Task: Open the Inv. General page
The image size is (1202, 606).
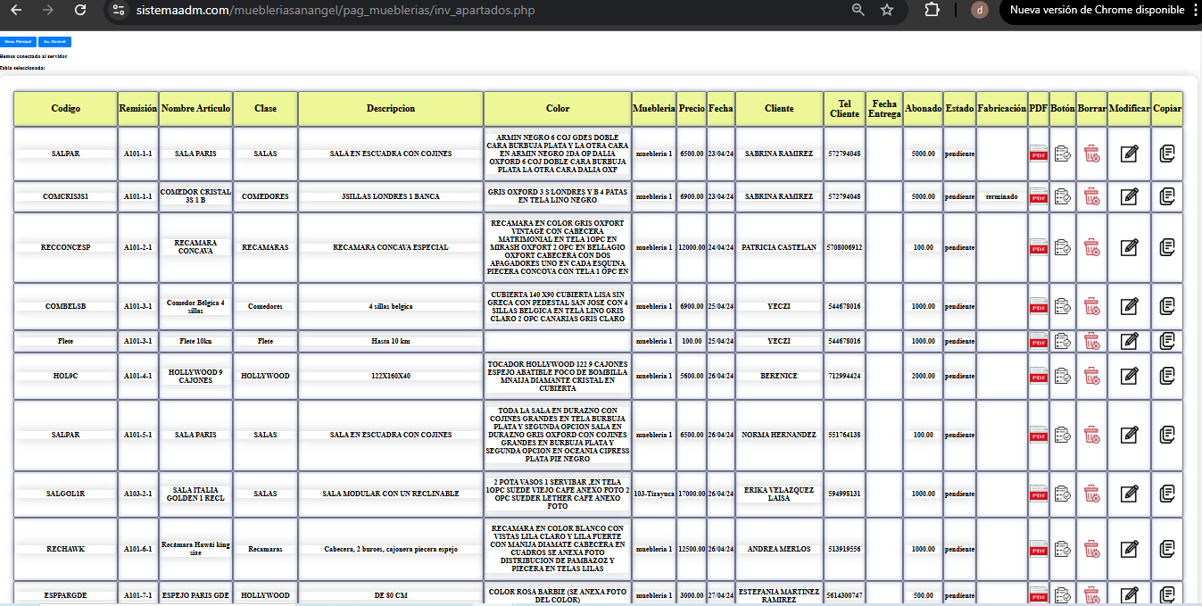Action: coord(54,42)
